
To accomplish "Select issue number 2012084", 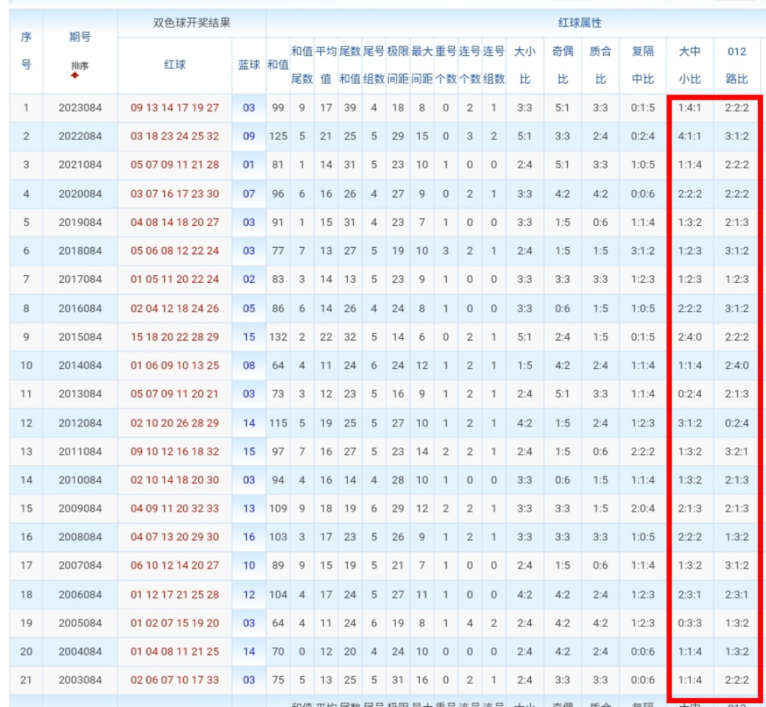I will coord(80,423).
